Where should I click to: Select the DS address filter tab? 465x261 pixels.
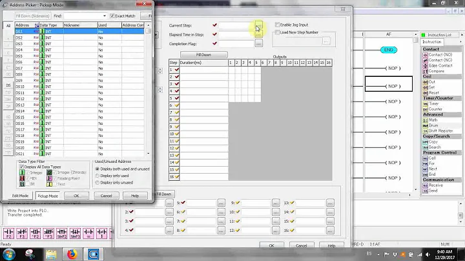click(x=8, y=85)
